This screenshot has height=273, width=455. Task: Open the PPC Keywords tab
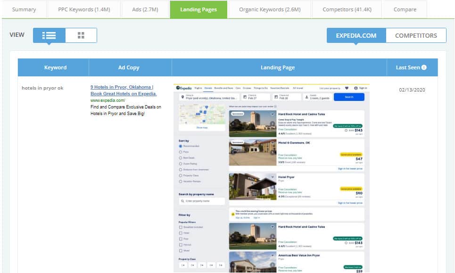click(83, 9)
